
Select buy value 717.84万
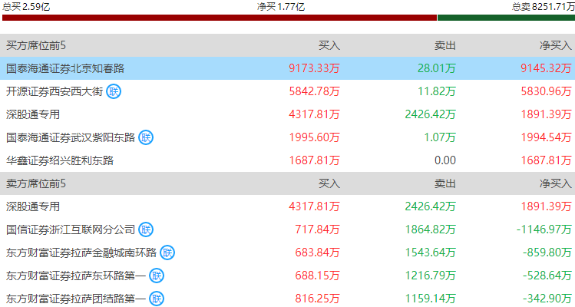coord(317,229)
